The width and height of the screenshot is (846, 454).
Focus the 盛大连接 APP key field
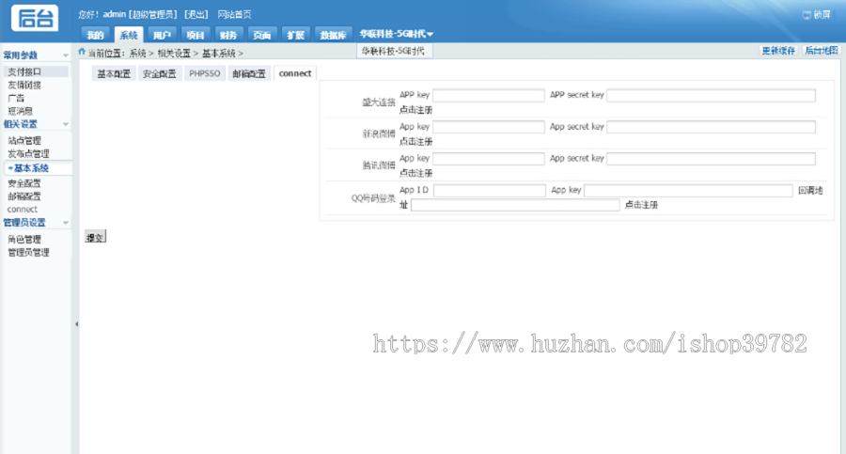point(488,96)
